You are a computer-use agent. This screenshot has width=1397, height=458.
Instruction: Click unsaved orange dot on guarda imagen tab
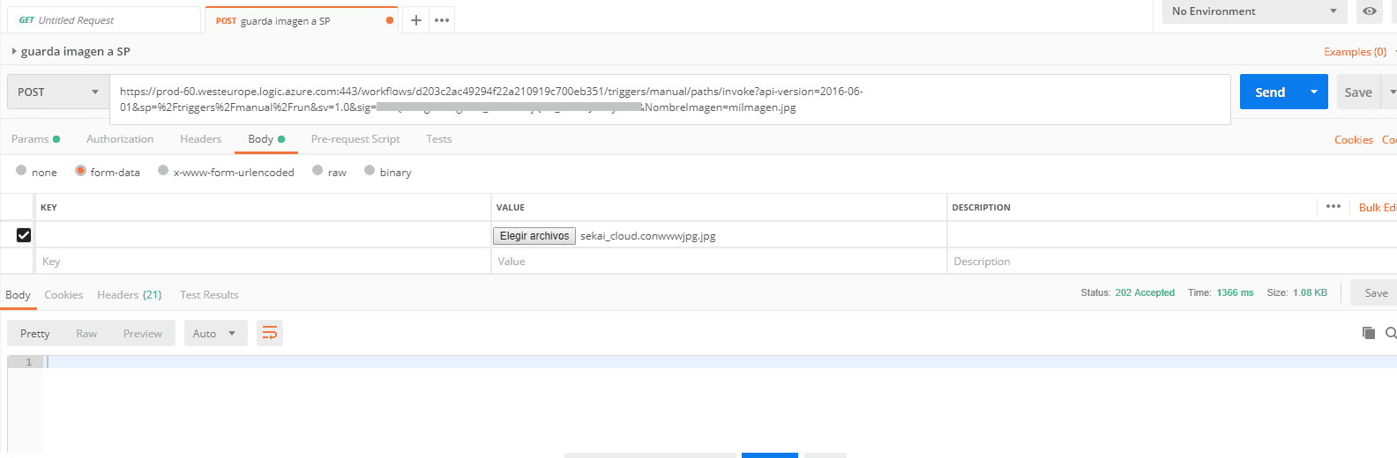[390, 20]
